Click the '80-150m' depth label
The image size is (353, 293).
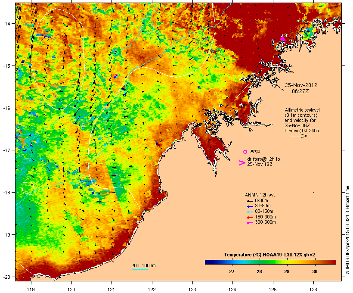pos(264,212)
